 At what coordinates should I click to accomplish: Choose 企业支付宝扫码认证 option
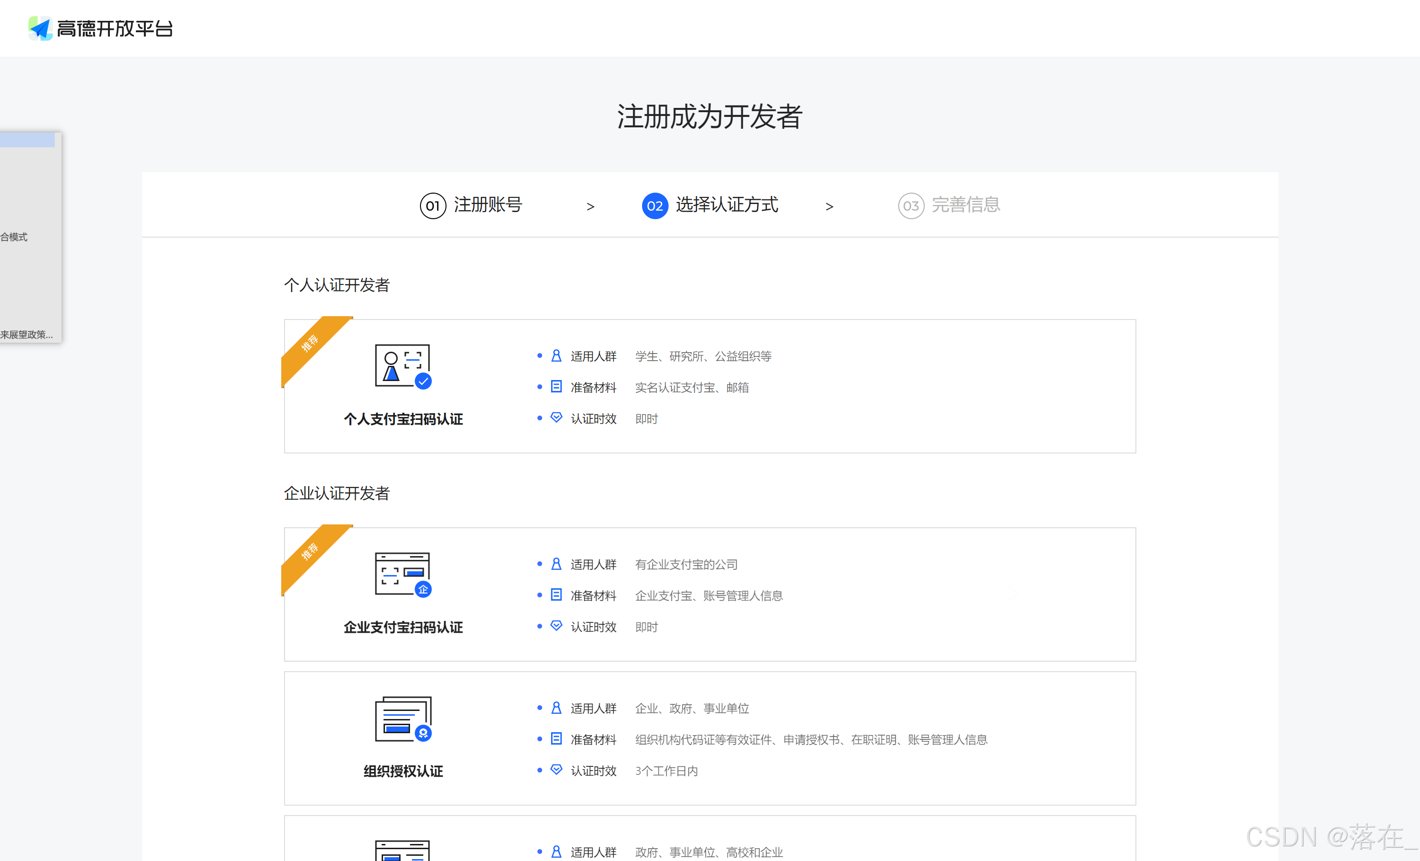tap(403, 627)
